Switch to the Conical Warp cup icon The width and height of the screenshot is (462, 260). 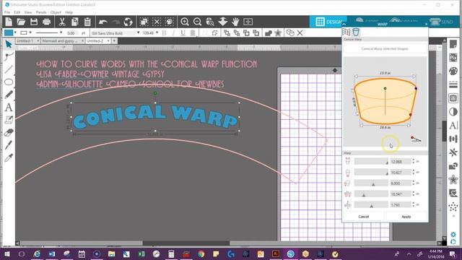(x=356, y=32)
